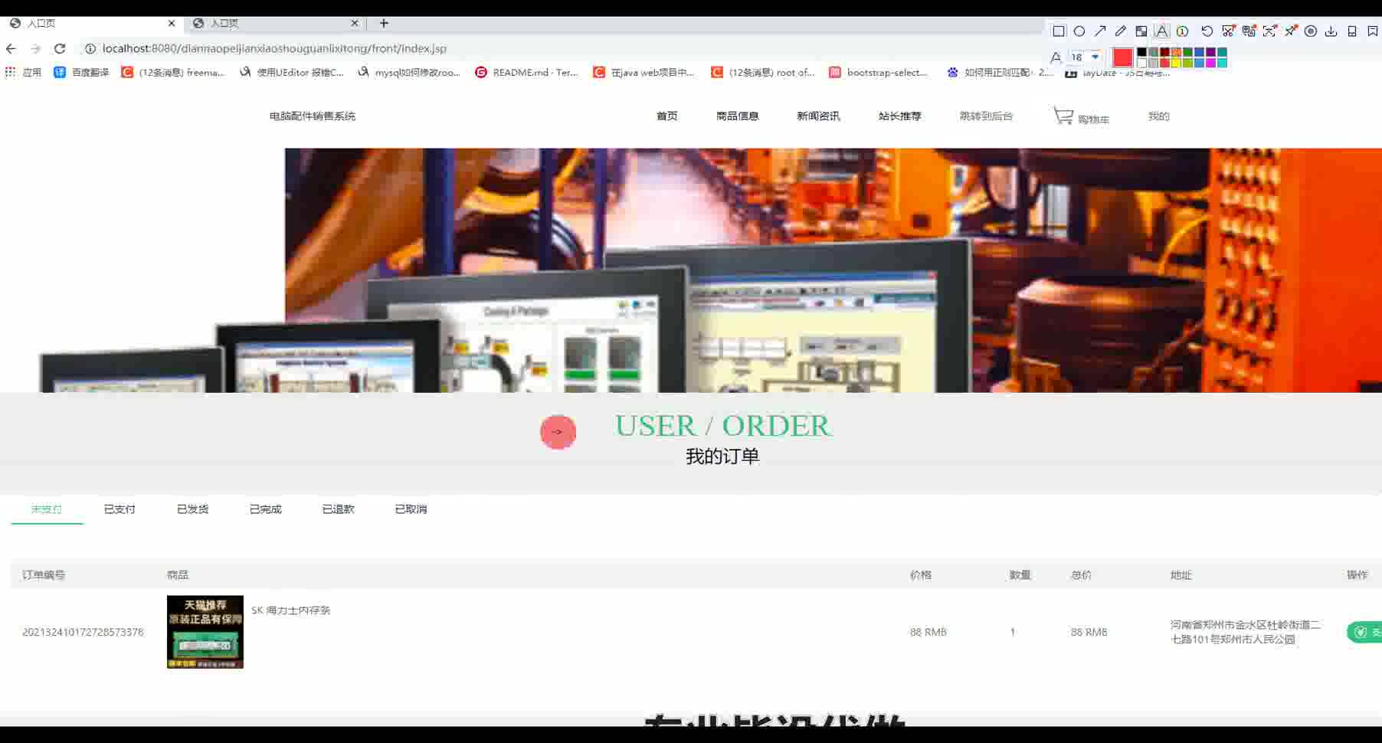Open the mysql如何修改root bookmark
This screenshot has width=1382, height=743.
coord(409,72)
